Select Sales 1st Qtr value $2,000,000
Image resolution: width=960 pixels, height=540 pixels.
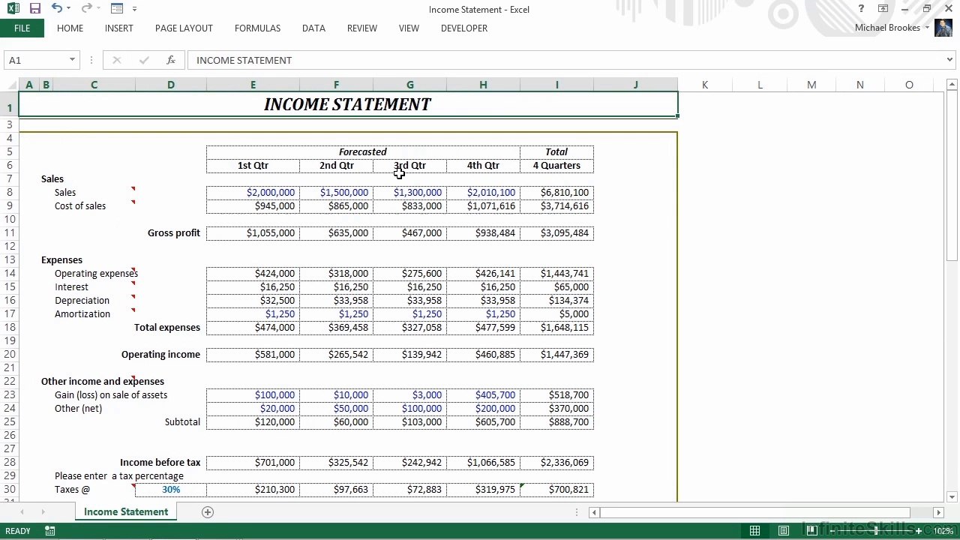[253, 192]
